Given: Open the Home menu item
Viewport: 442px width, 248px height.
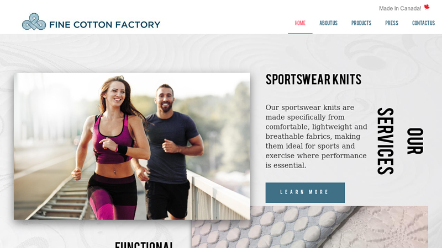Looking at the screenshot, I should [x=300, y=23].
